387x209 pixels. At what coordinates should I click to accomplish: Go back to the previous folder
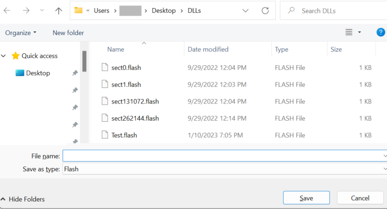[x=7, y=10]
